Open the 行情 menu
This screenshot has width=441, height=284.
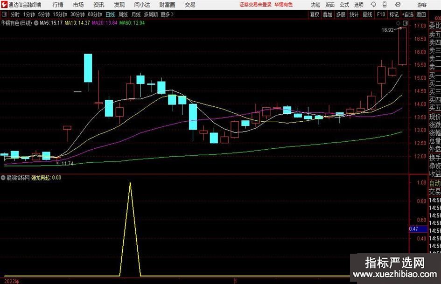click(x=58, y=5)
